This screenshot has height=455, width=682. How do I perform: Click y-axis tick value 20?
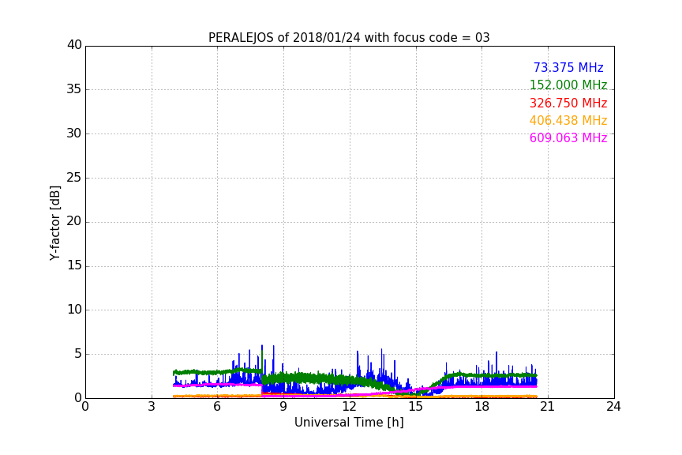(74, 221)
